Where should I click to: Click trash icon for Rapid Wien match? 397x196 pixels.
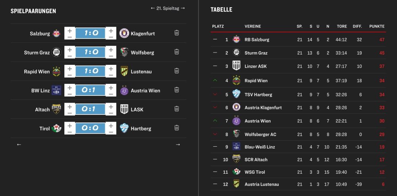point(177,71)
